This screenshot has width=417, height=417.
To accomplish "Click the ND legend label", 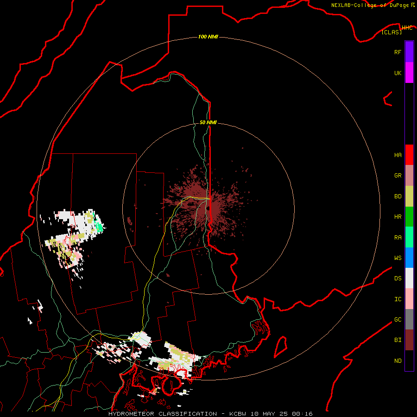I will point(398,361).
